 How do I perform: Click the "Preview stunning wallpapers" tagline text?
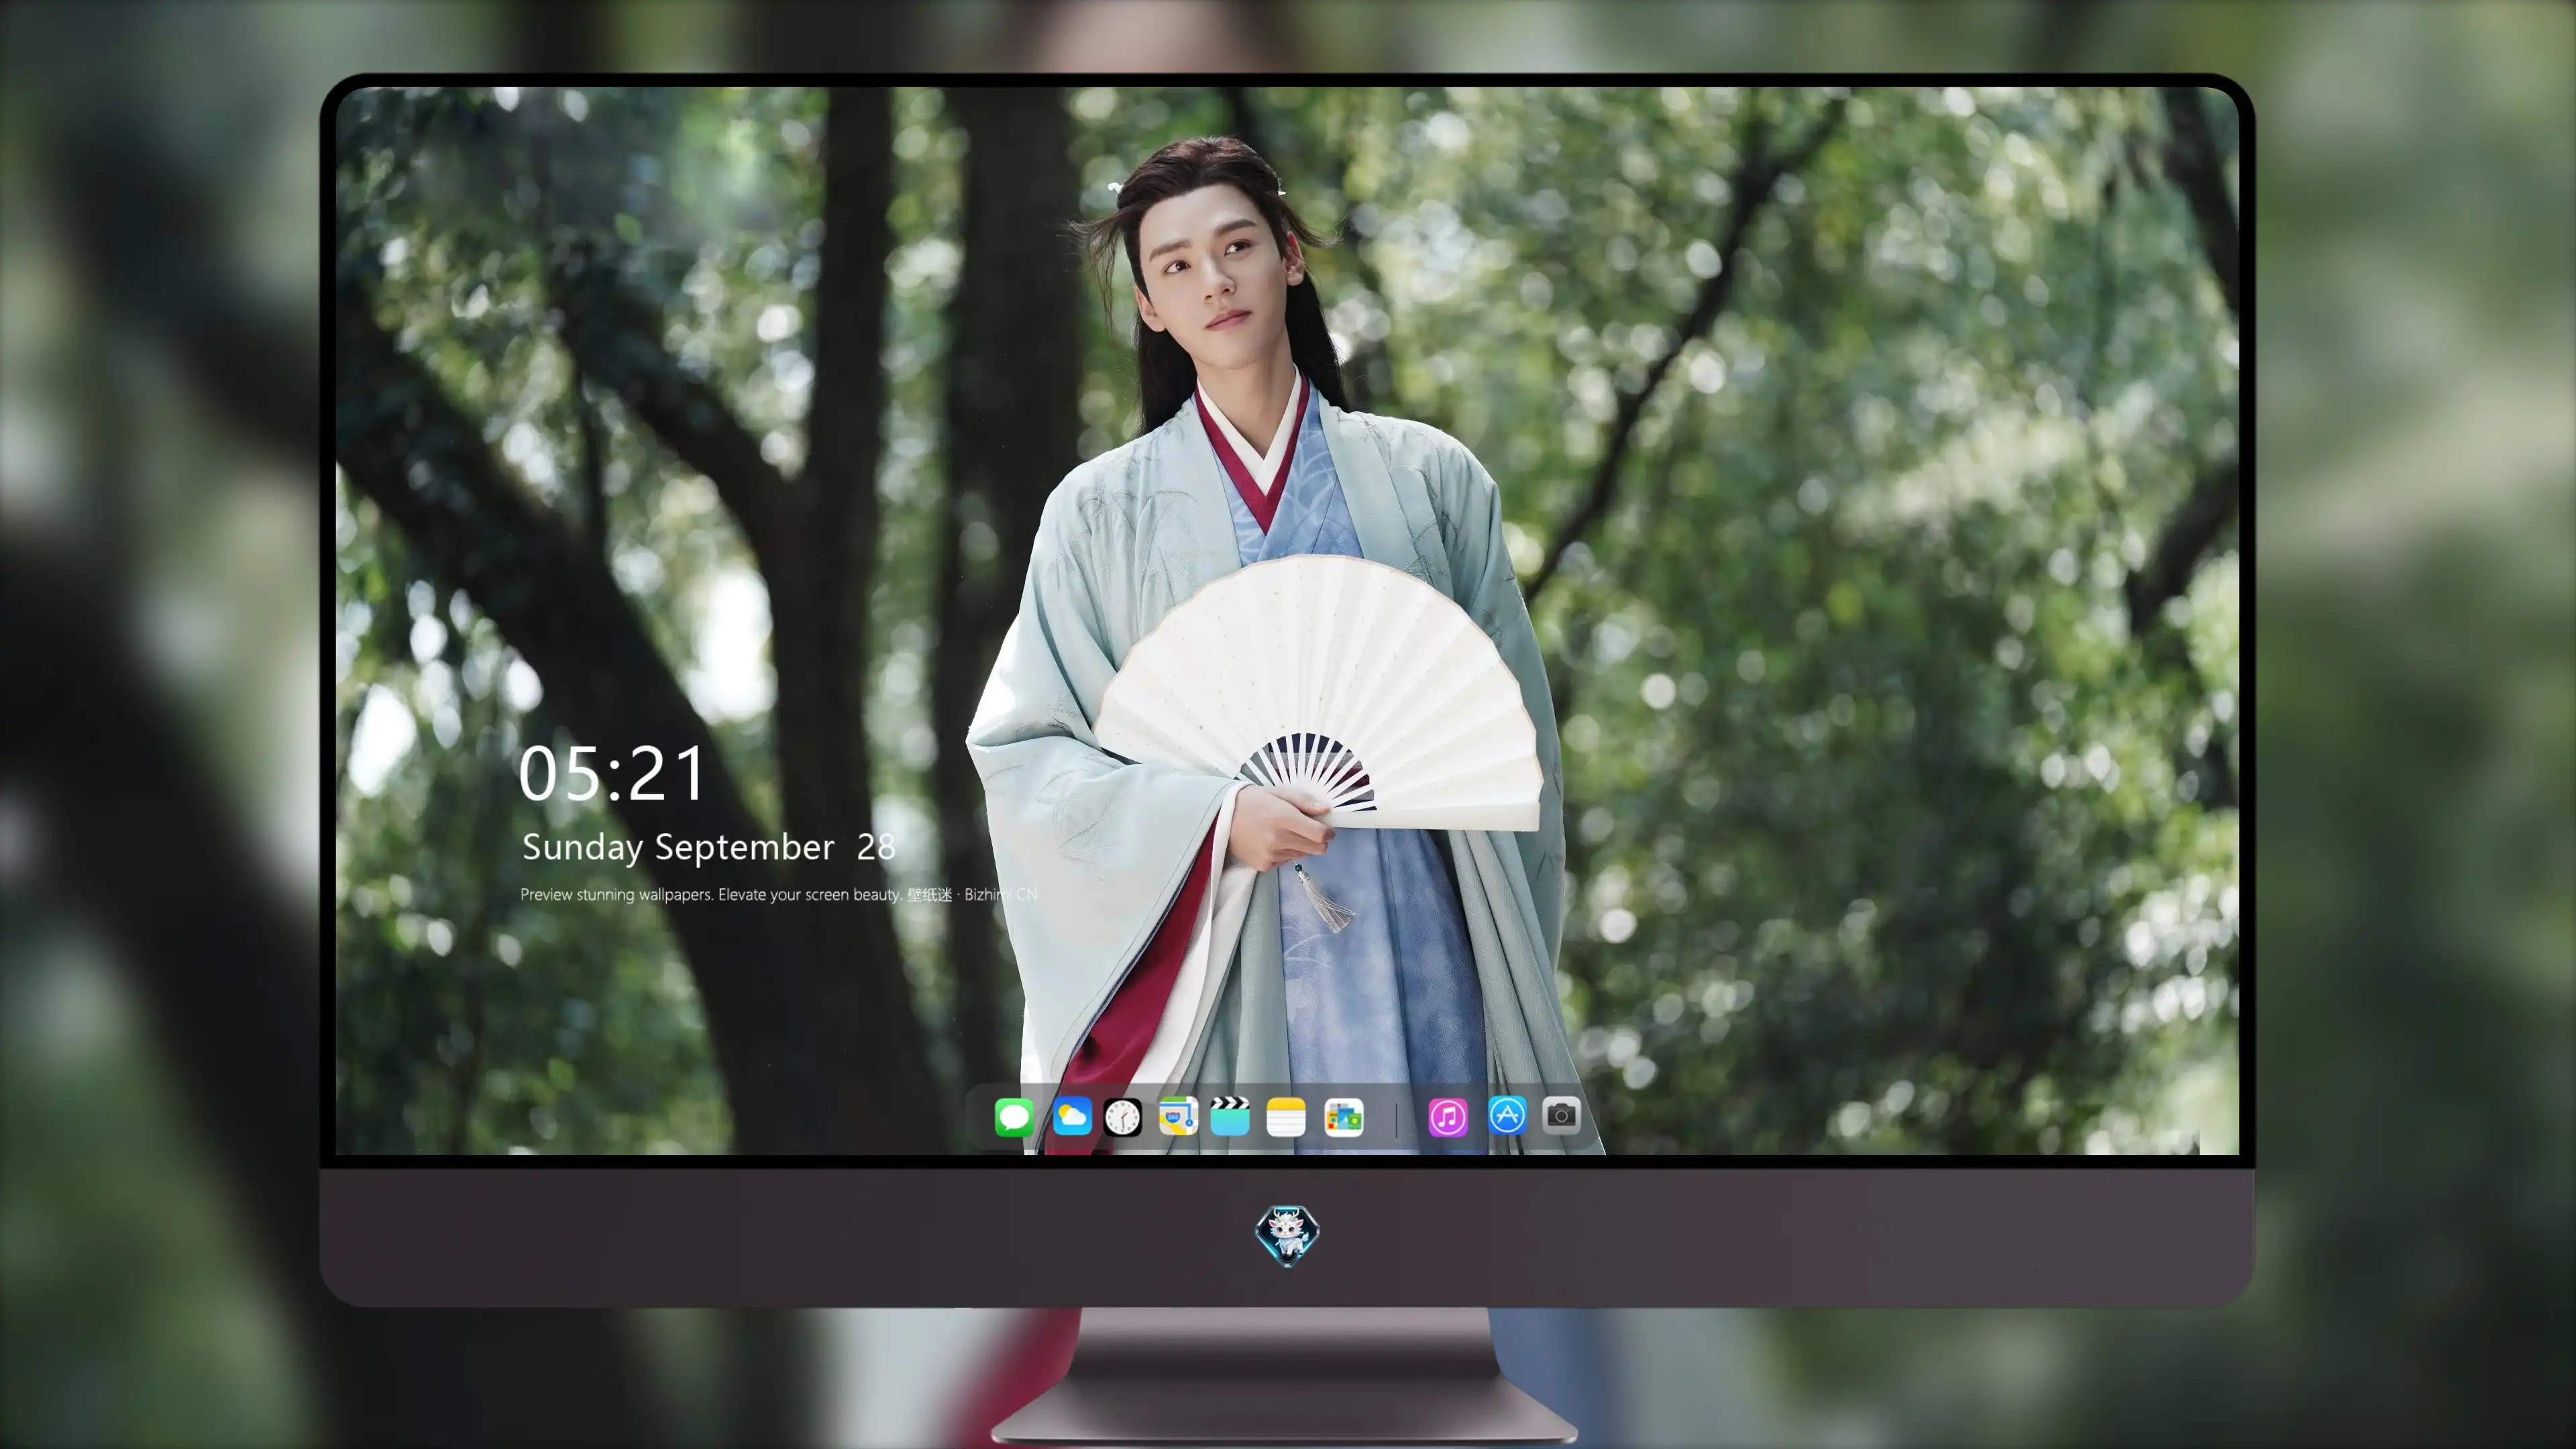779,894
